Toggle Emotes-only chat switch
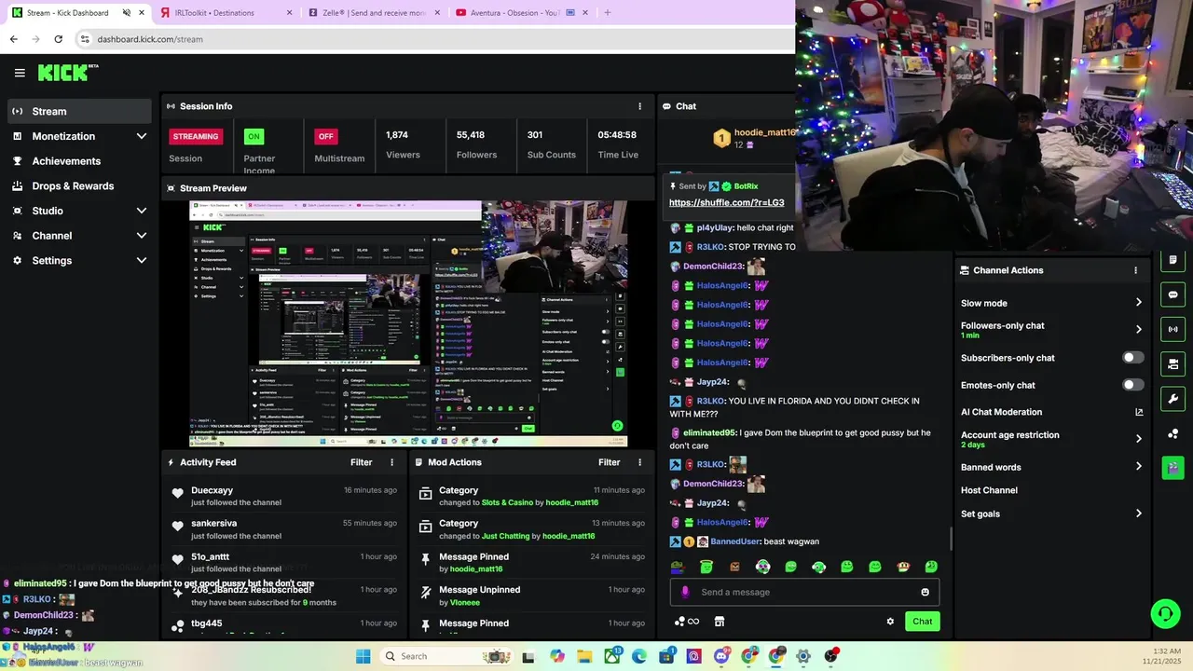1193x671 pixels. [x=1132, y=385]
